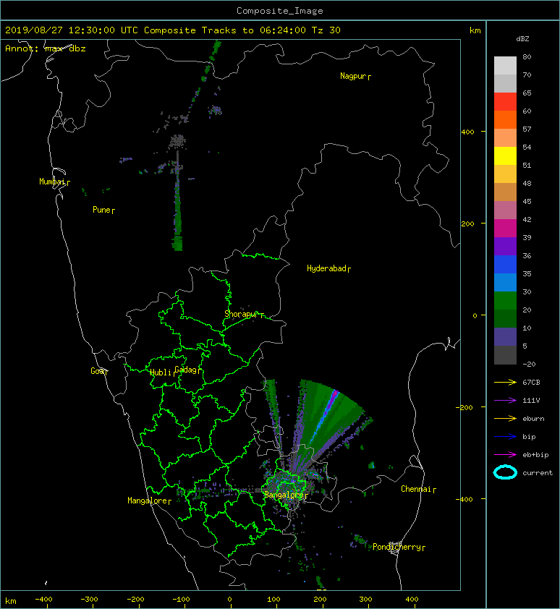This screenshot has width=560, height=609.
Task: Click the light blue 35 dBZ swatch
Action: point(505,282)
